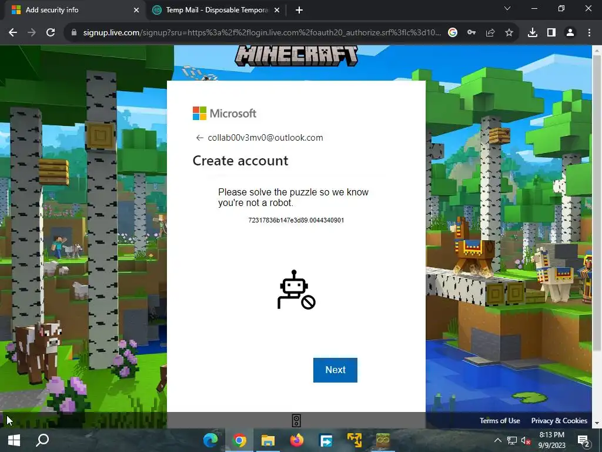
Task: Click muted volume icon in tray
Action: 526,440
